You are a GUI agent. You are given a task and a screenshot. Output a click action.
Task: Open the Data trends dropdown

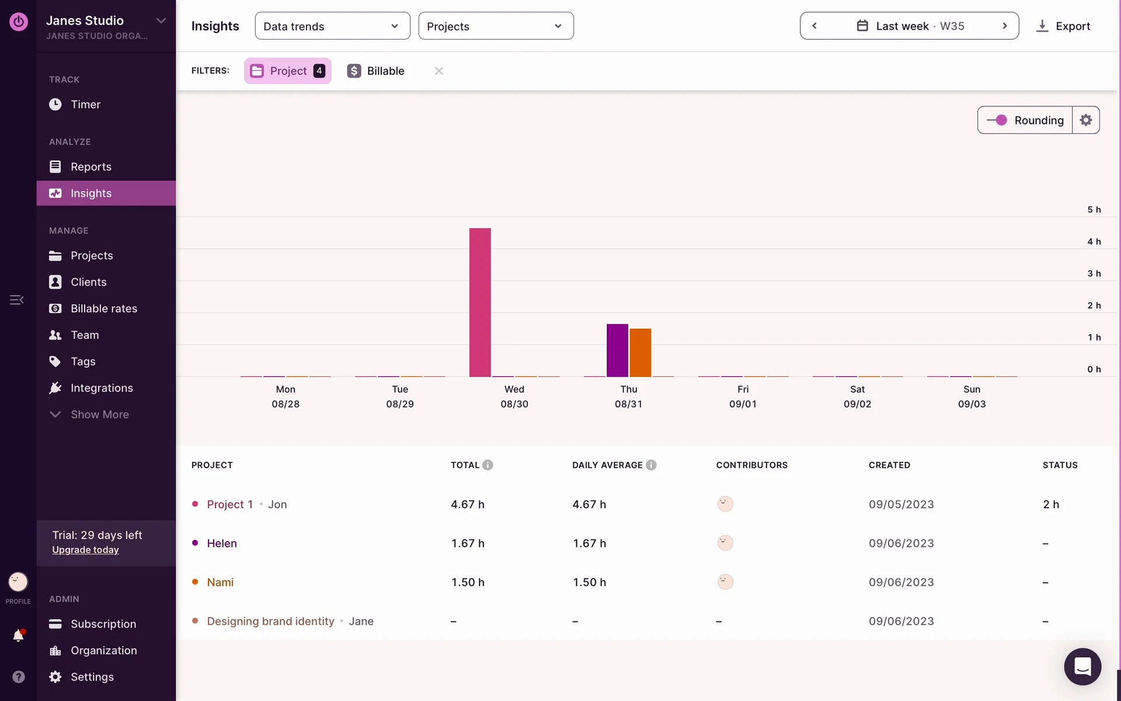tap(332, 26)
